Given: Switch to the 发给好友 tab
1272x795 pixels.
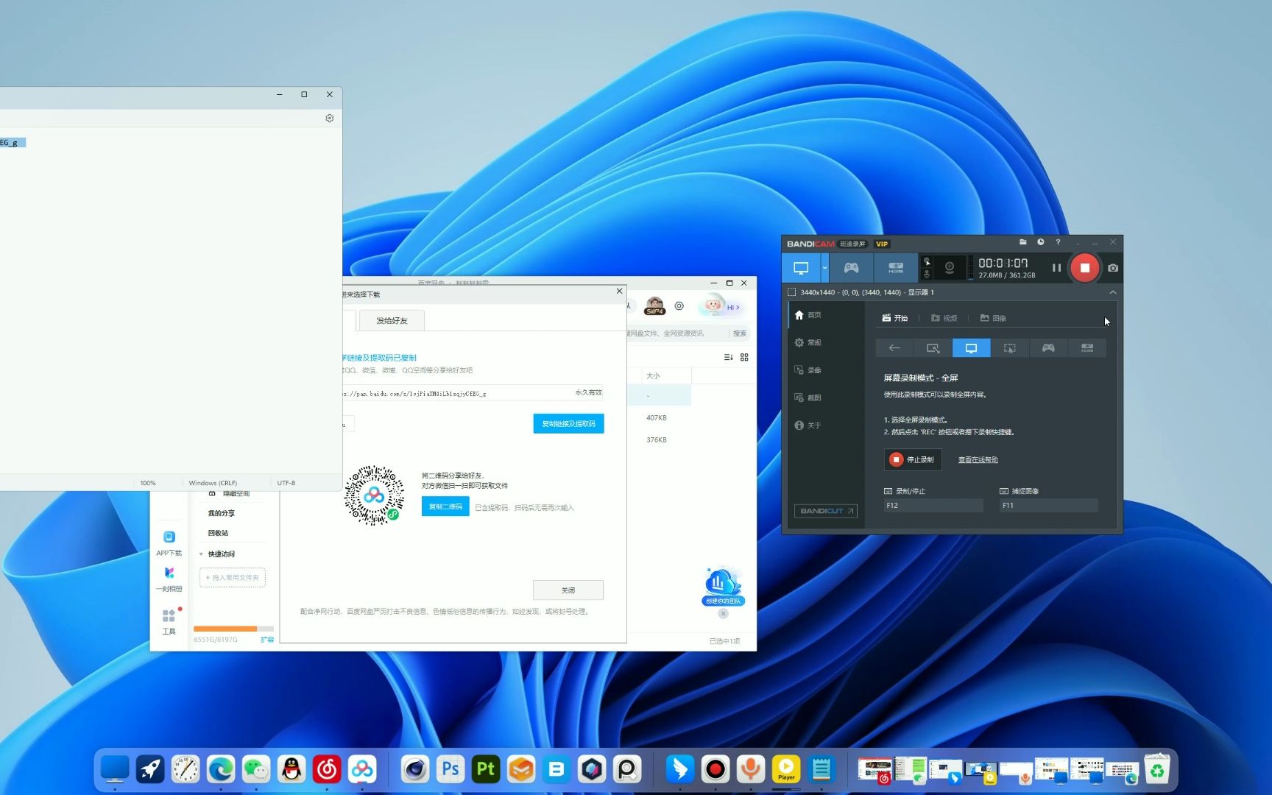Looking at the screenshot, I should tap(392, 321).
